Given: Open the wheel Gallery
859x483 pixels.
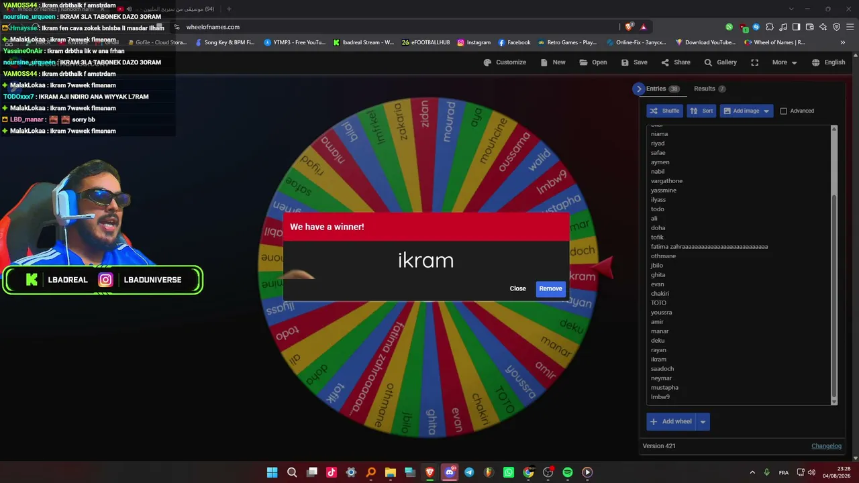Looking at the screenshot, I should [x=720, y=62].
